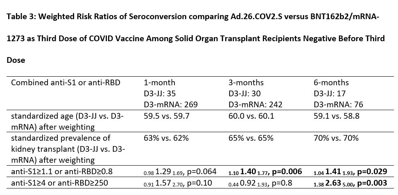Click the "63% vs. 62%" prevalence cell
The image size is (398, 195).
tap(165, 138)
